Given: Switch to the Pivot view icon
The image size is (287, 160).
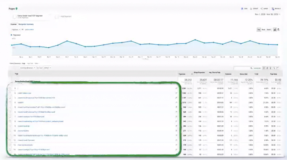Looking at the screenshot, I should (278, 68).
